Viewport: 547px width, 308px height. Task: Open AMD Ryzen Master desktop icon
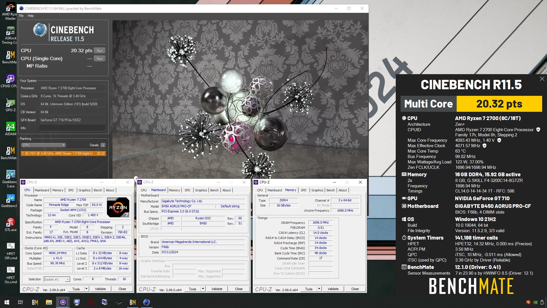tap(11, 11)
